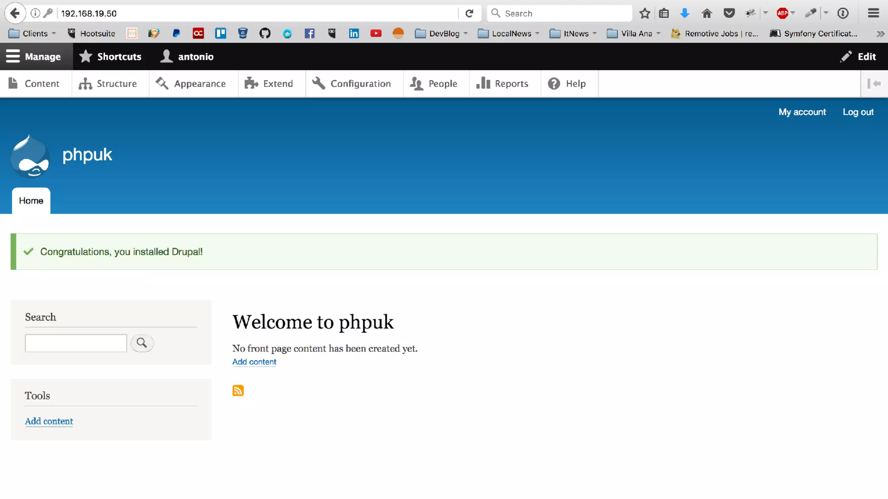Follow the Add content link under Tools
888x499 pixels.
pos(49,421)
